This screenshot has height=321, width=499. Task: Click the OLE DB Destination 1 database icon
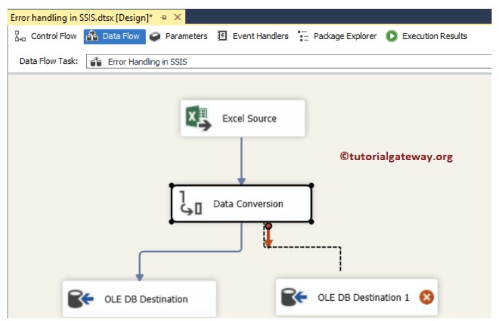294,297
